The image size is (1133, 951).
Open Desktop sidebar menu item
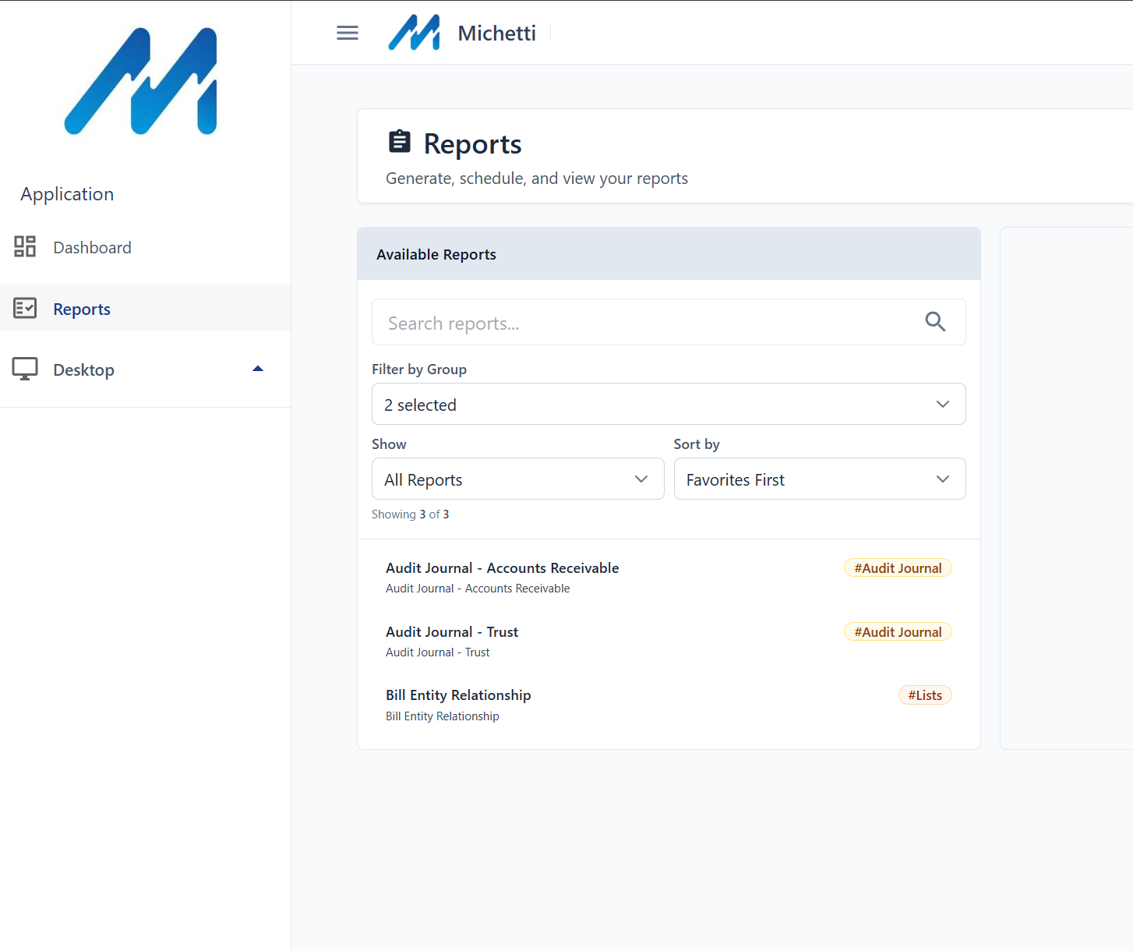pyautogui.click(x=83, y=370)
